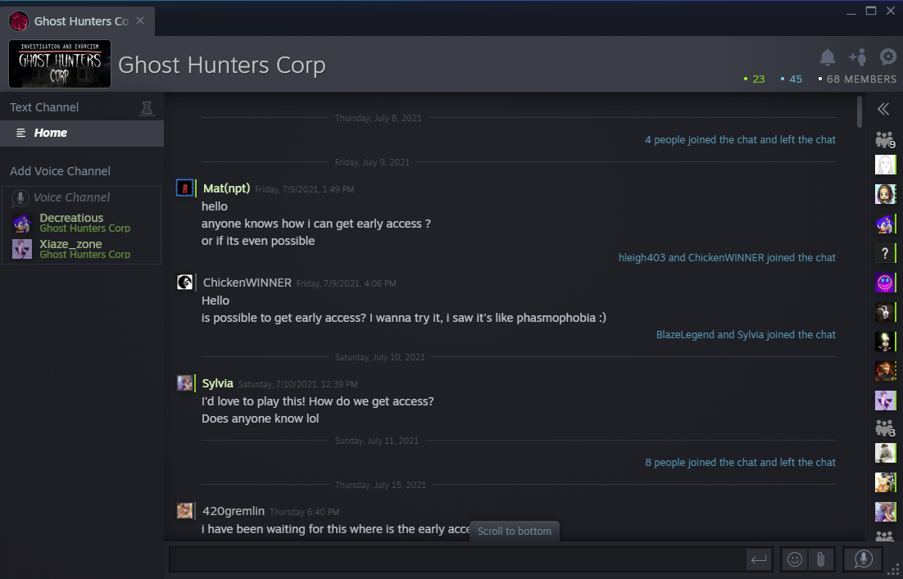Toggle the pin icon beside Text Channel
Viewport: 903px width, 579px height.
click(x=147, y=108)
